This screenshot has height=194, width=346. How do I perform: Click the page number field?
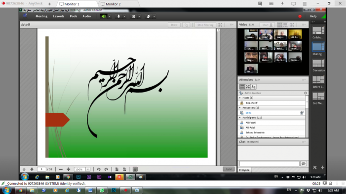pyautogui.click(x=41, y=169)
